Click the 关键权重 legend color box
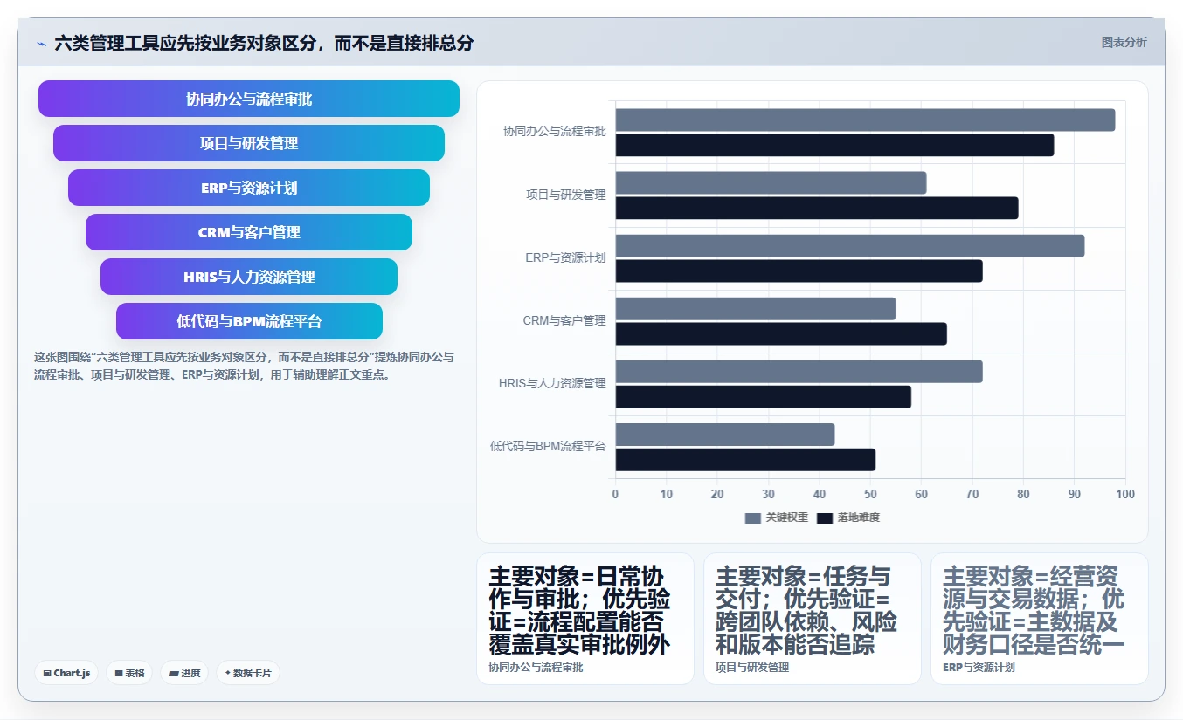This screenshot has width=1183, height=720. (x=753, y=518)
